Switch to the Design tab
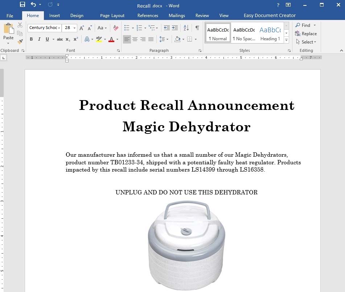This screenshot has height=292, width=345. pos(77,16)
